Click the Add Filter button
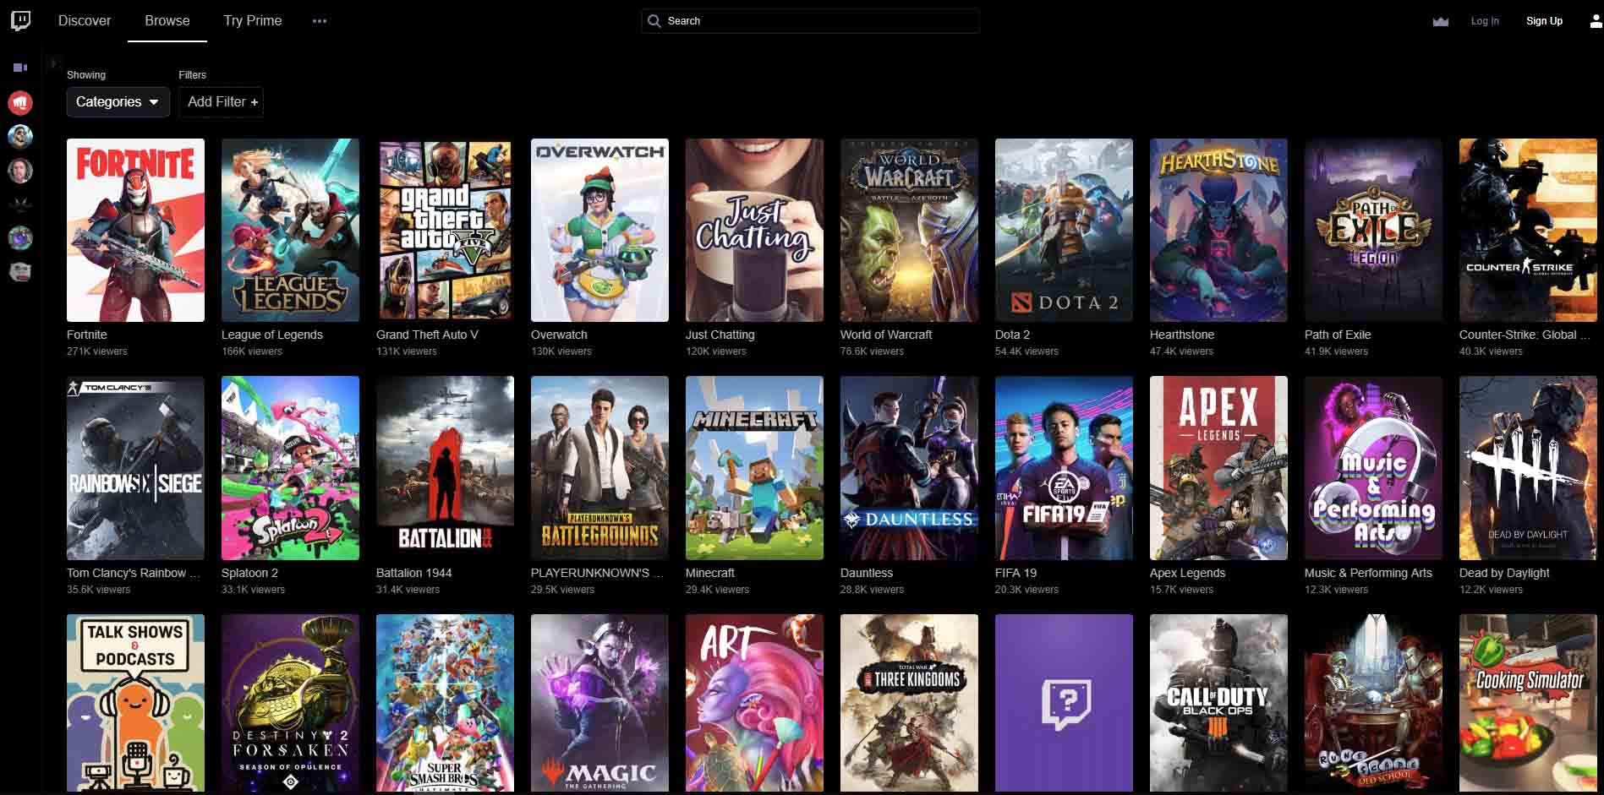The width and height of the screenshot is (1604, 795). [222, 102]
